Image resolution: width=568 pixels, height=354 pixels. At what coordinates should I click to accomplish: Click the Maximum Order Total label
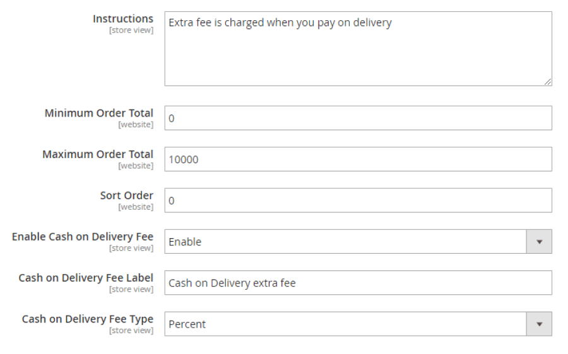click(x=98, y=154)
